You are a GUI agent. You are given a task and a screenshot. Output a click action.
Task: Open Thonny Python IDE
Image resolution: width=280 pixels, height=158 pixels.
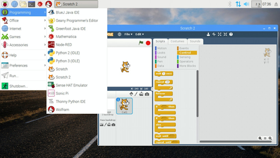77,102
